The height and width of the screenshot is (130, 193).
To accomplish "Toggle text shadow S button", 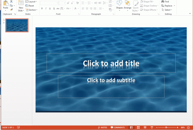I will (54, 9).
